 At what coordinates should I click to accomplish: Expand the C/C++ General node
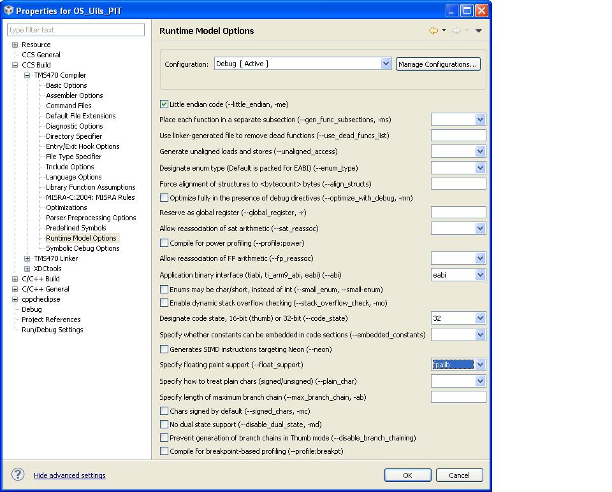click(15, 289)
